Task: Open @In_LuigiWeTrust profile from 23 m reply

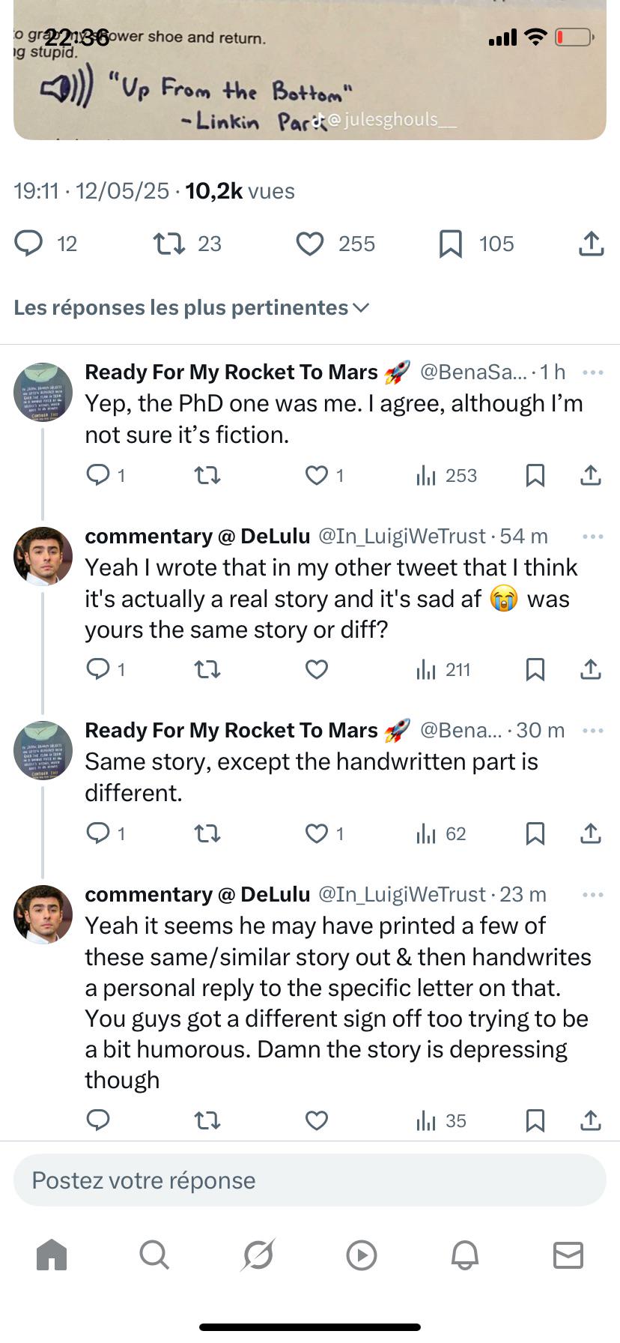Action: [402, 894]
